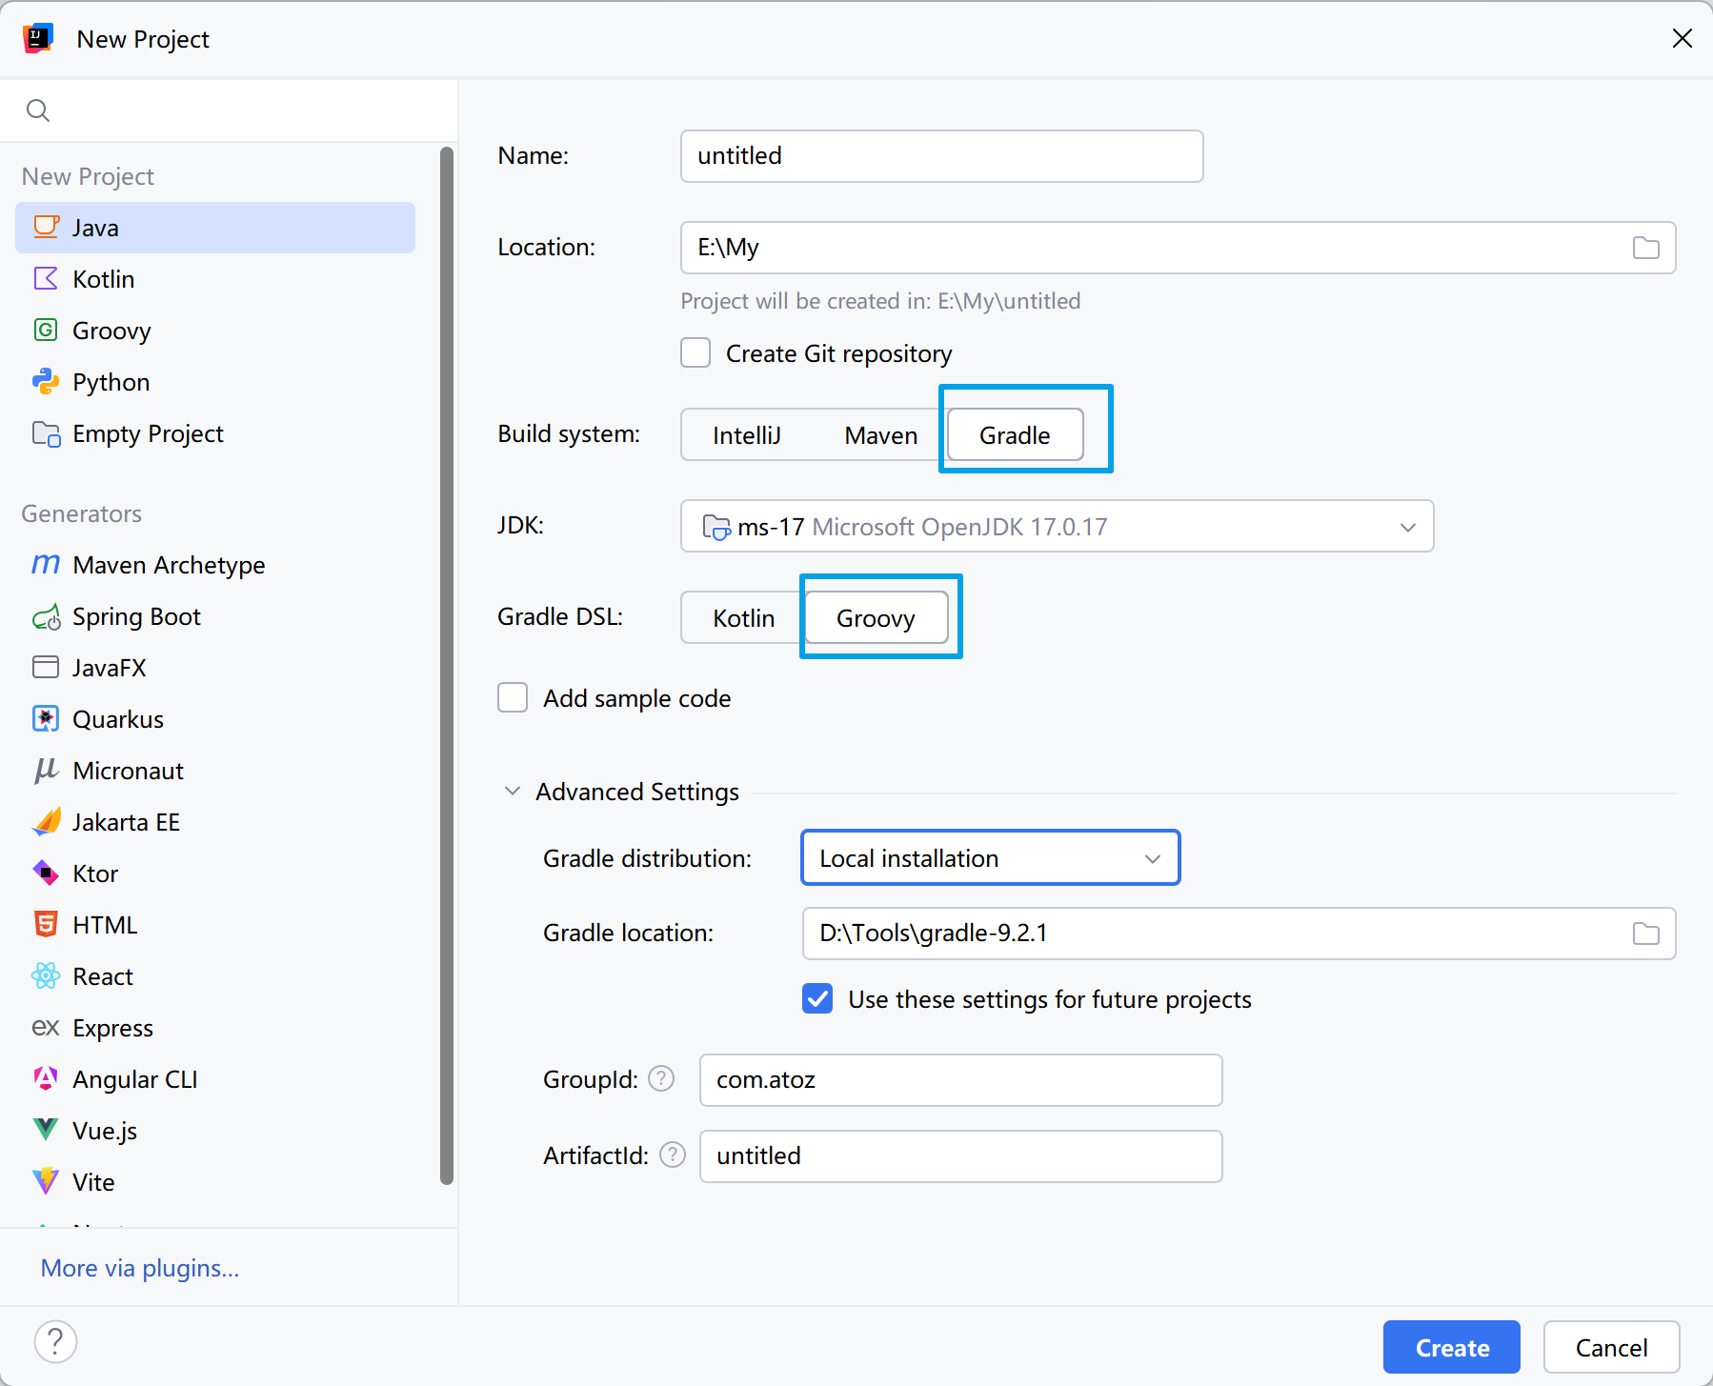Click the Spring Boot generator icon
The image size is (1713, 1386).
(46, 617)
